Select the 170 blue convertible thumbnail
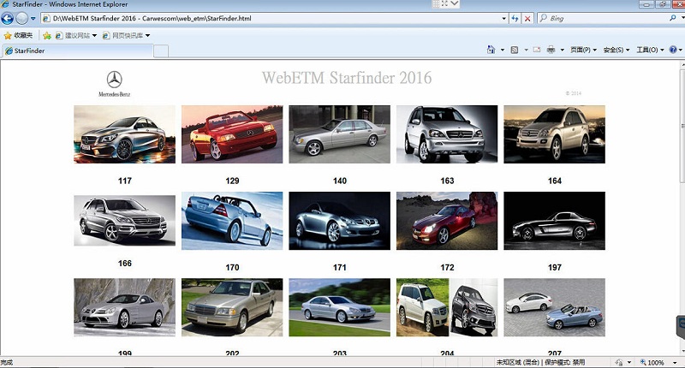The image size is (685, 368). tap(232, 221)
